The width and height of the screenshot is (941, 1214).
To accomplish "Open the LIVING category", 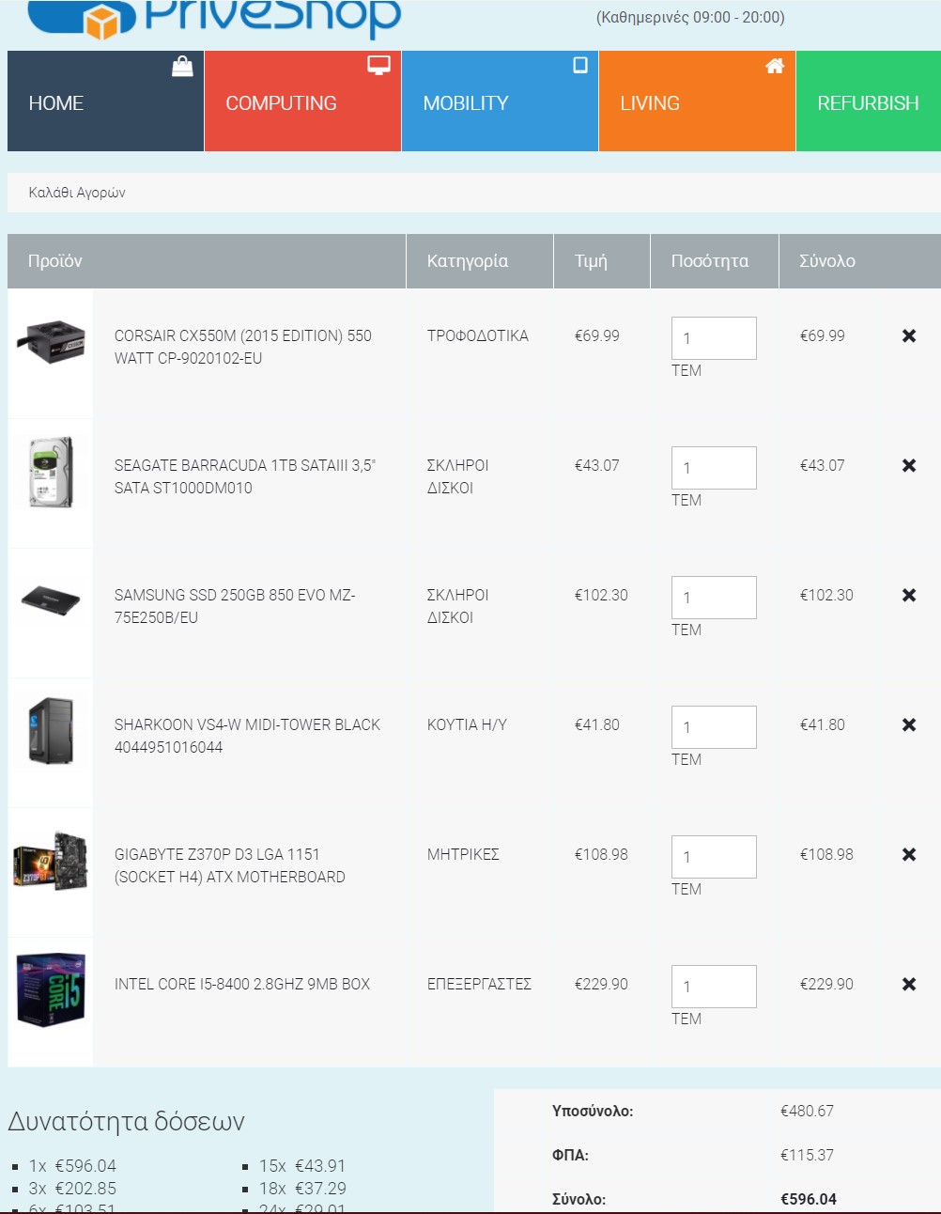I will pyautogui.click(x=697, y=101).
